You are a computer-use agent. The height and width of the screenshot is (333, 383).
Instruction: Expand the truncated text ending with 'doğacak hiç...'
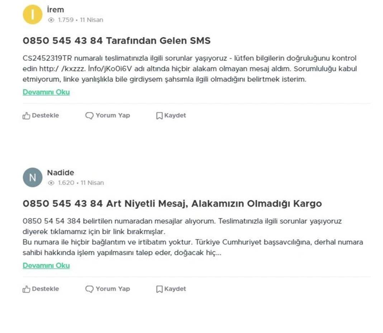click(x=46, y=266)
